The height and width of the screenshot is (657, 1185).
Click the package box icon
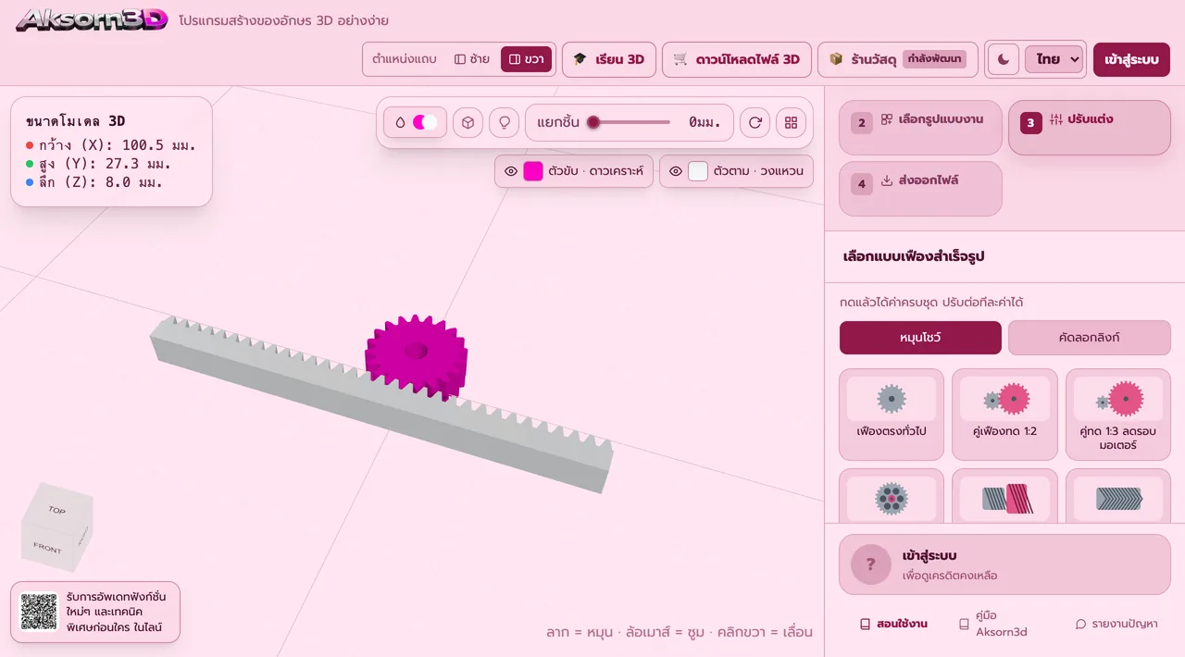(x=836, y=59)
